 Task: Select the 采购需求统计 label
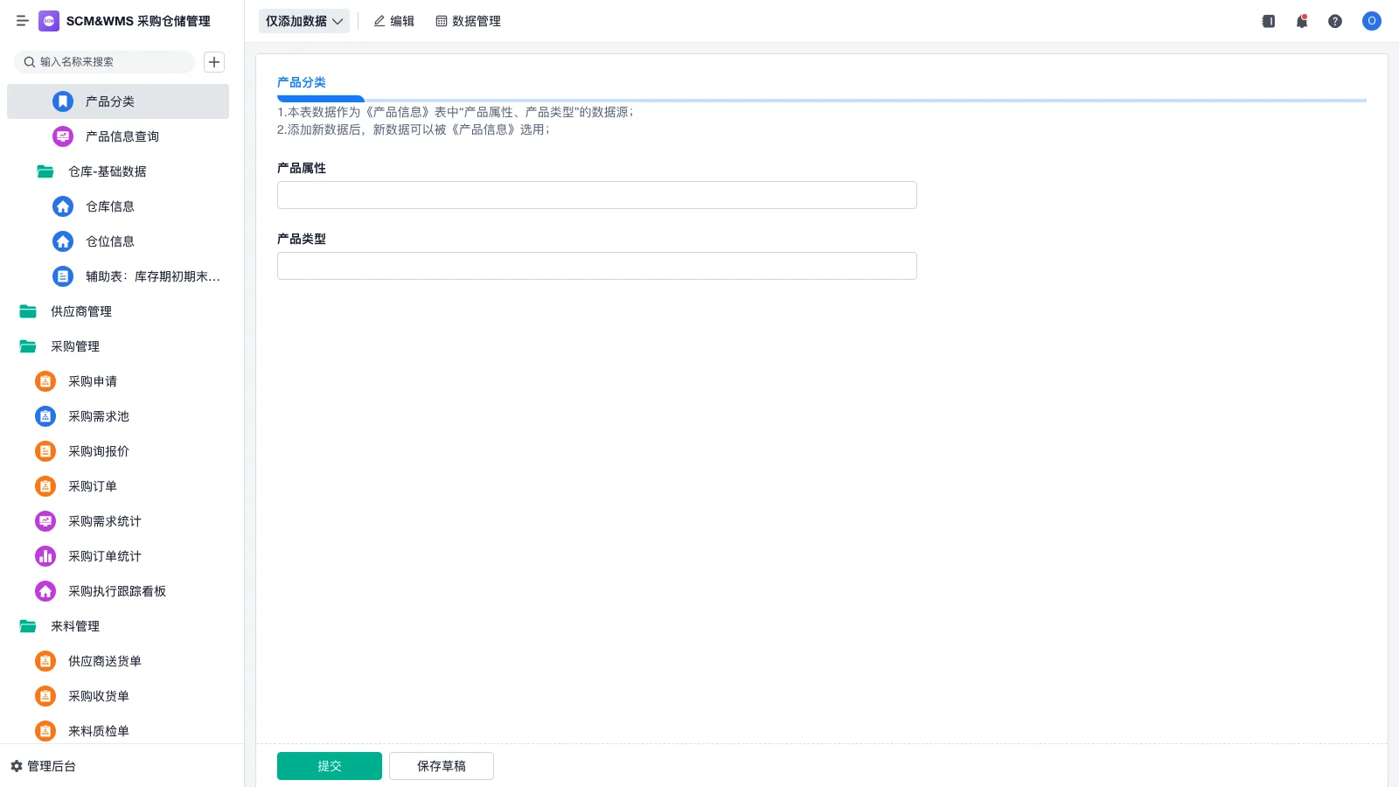pyautogui.click(x=105, y=521)
